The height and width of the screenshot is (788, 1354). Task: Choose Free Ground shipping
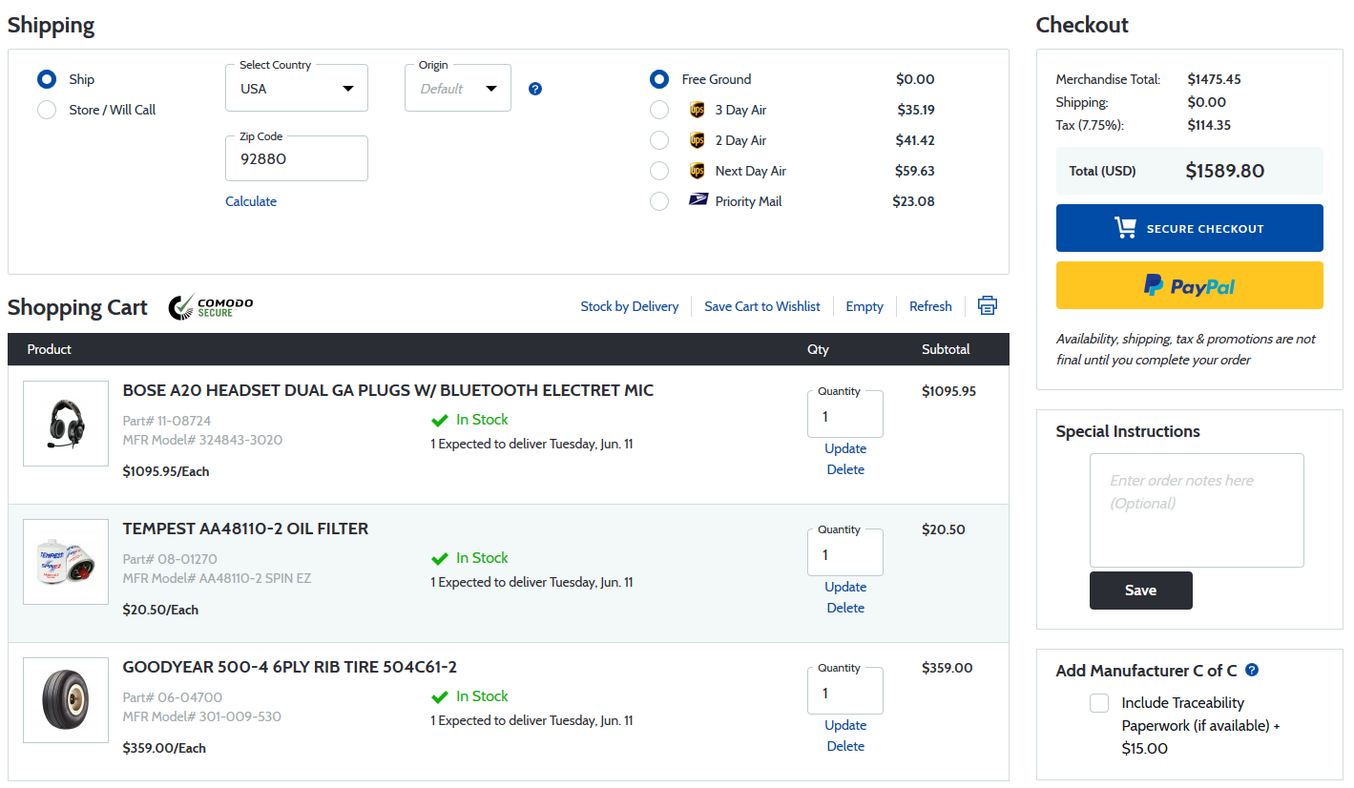[x=659, y=79]
